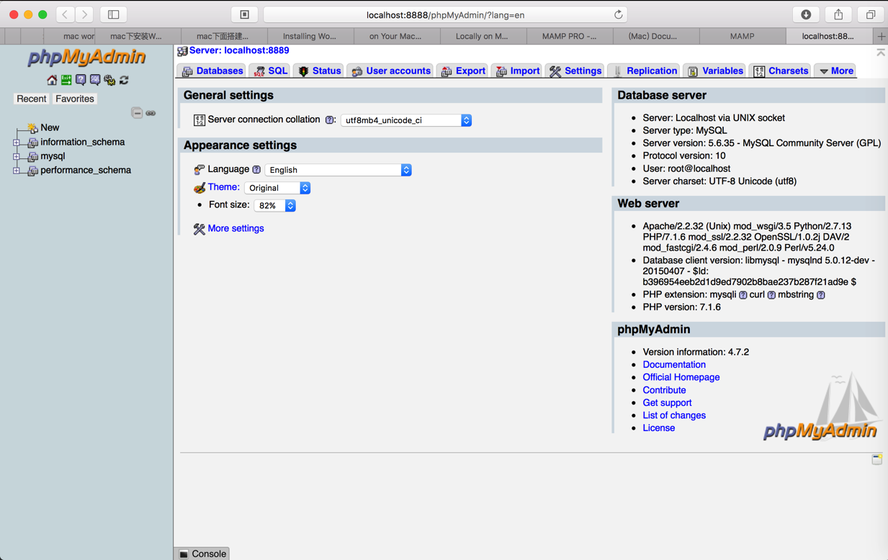Toggle link with main panel chain icon
The image size is (888, 560).
pyautogui.click(x=151, y=113)
